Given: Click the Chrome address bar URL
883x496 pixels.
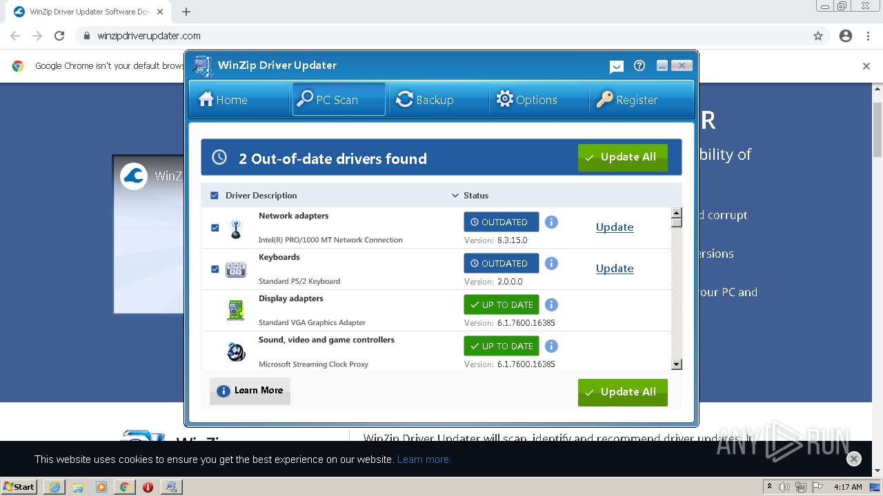Looking at the screenshot, I should coord(149,36).
